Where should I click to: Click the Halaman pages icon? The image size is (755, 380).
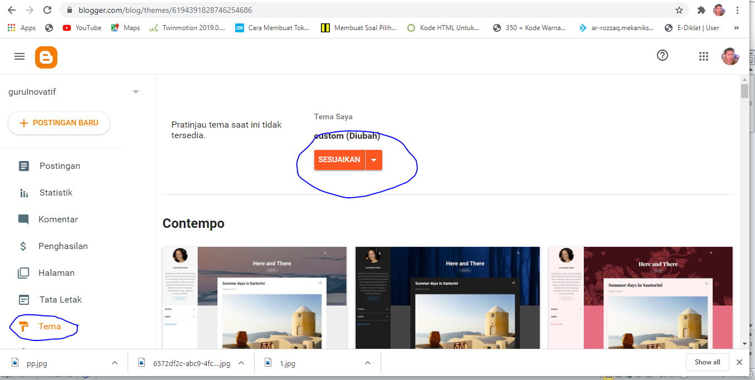23,273
